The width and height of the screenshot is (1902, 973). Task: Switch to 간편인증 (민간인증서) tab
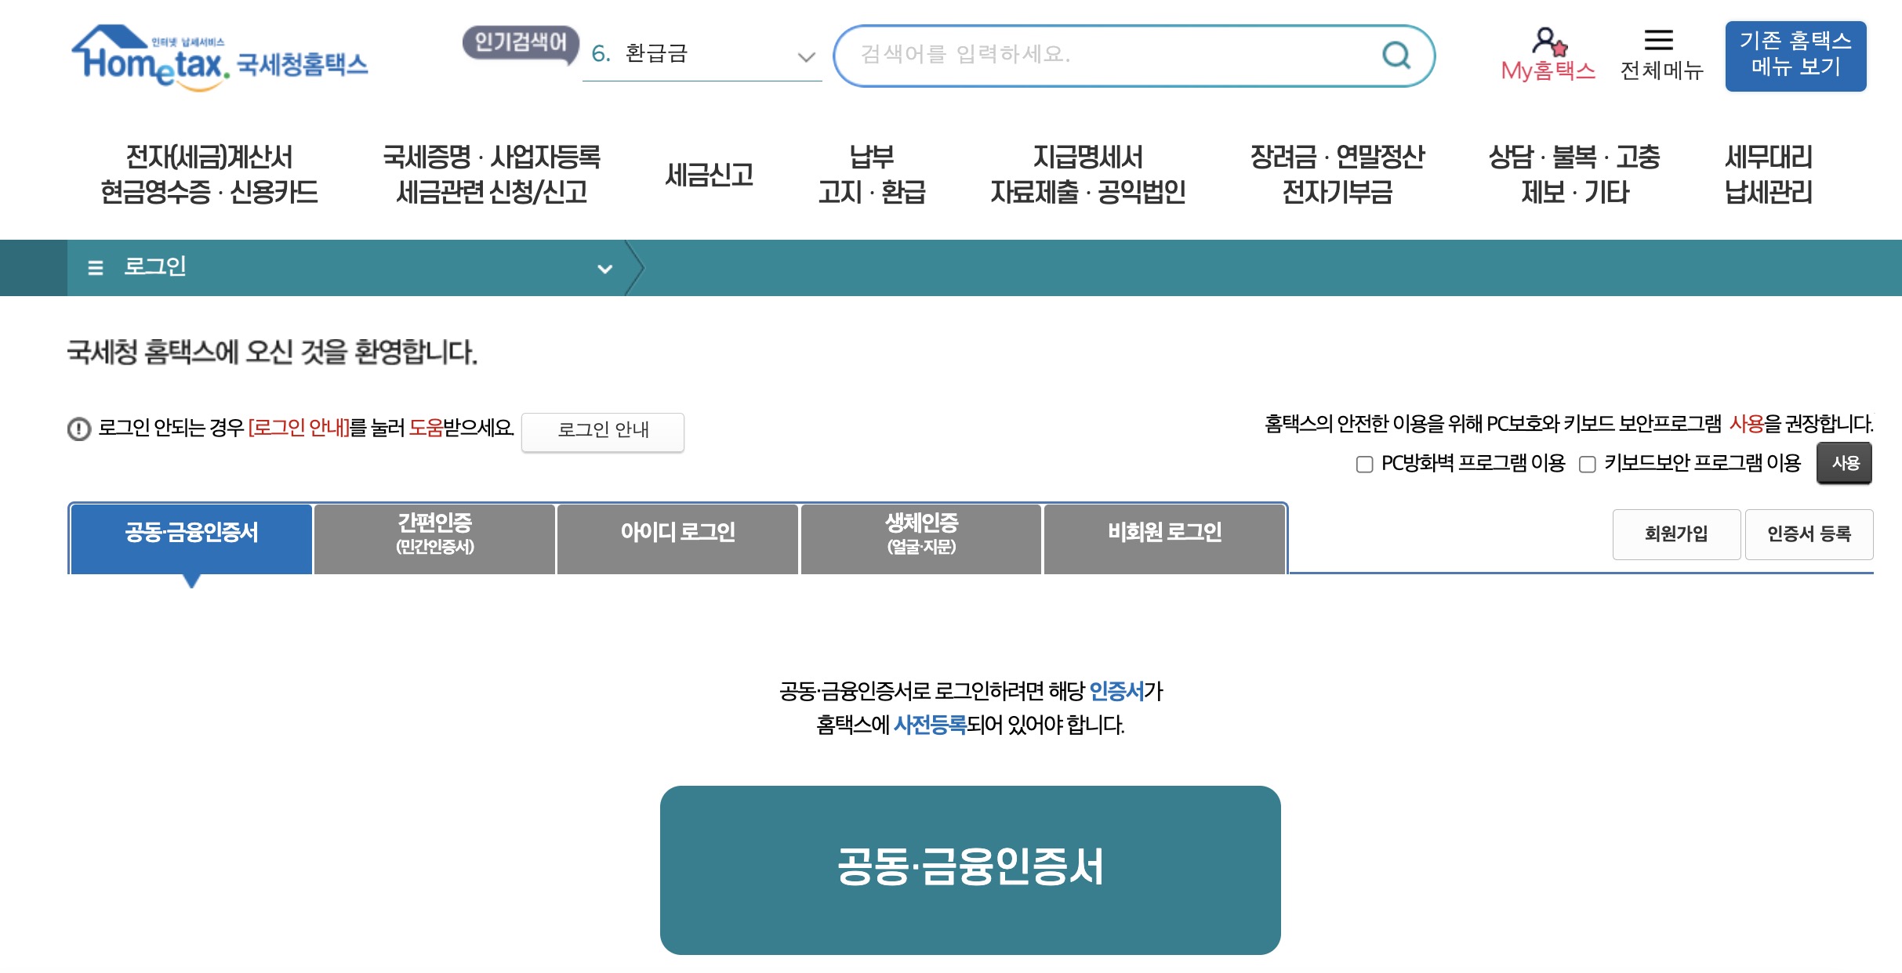coord(434,533)
